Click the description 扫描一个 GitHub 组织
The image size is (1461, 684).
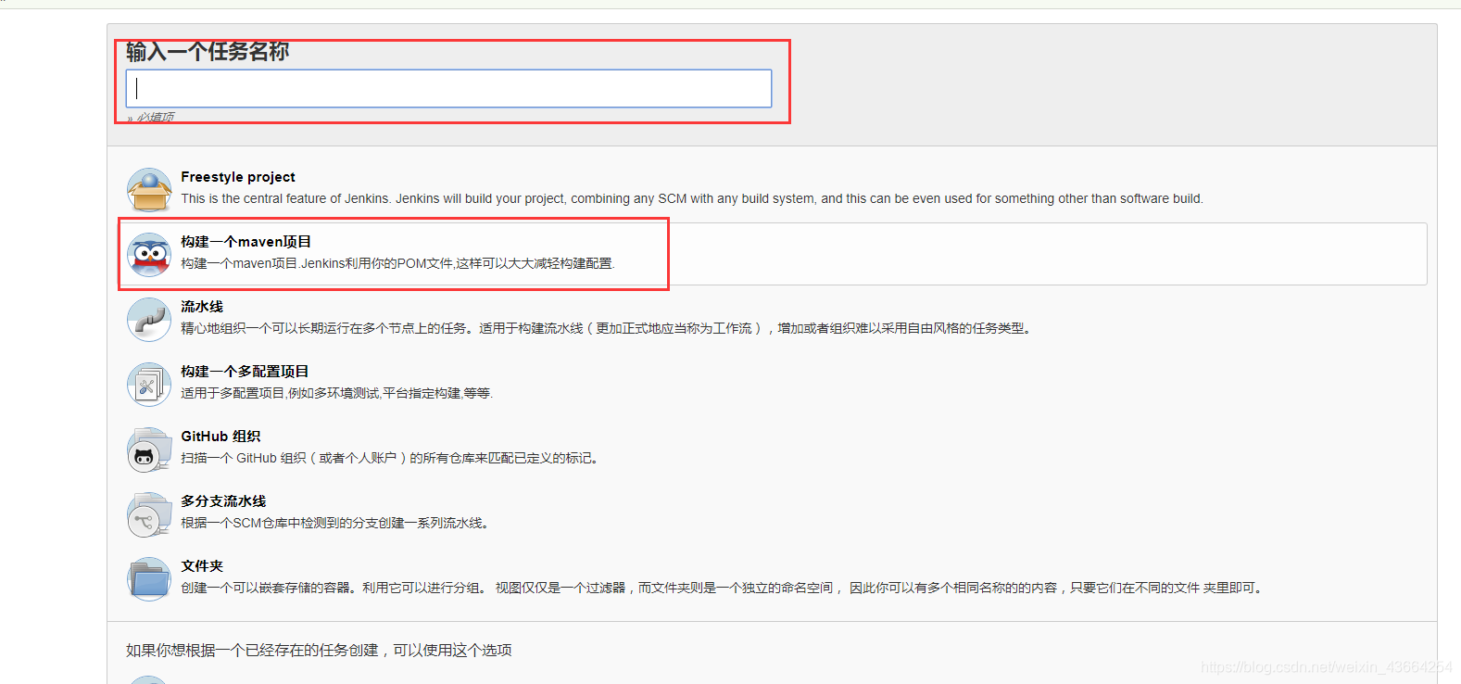click(390, 458)
